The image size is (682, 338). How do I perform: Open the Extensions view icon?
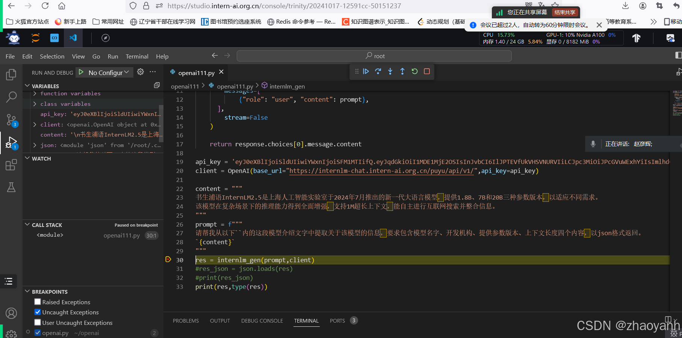[x=11, y=165]
